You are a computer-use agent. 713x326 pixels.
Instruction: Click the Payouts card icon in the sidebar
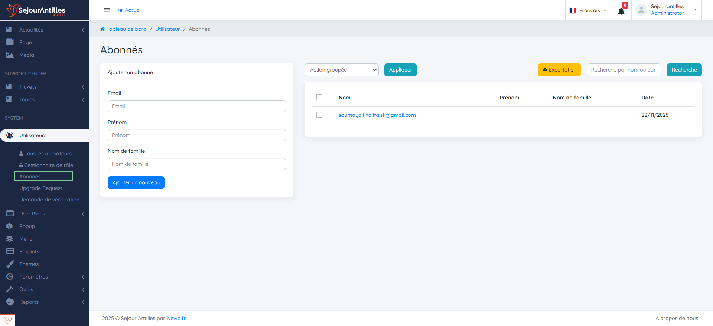[x=10, y=251]
